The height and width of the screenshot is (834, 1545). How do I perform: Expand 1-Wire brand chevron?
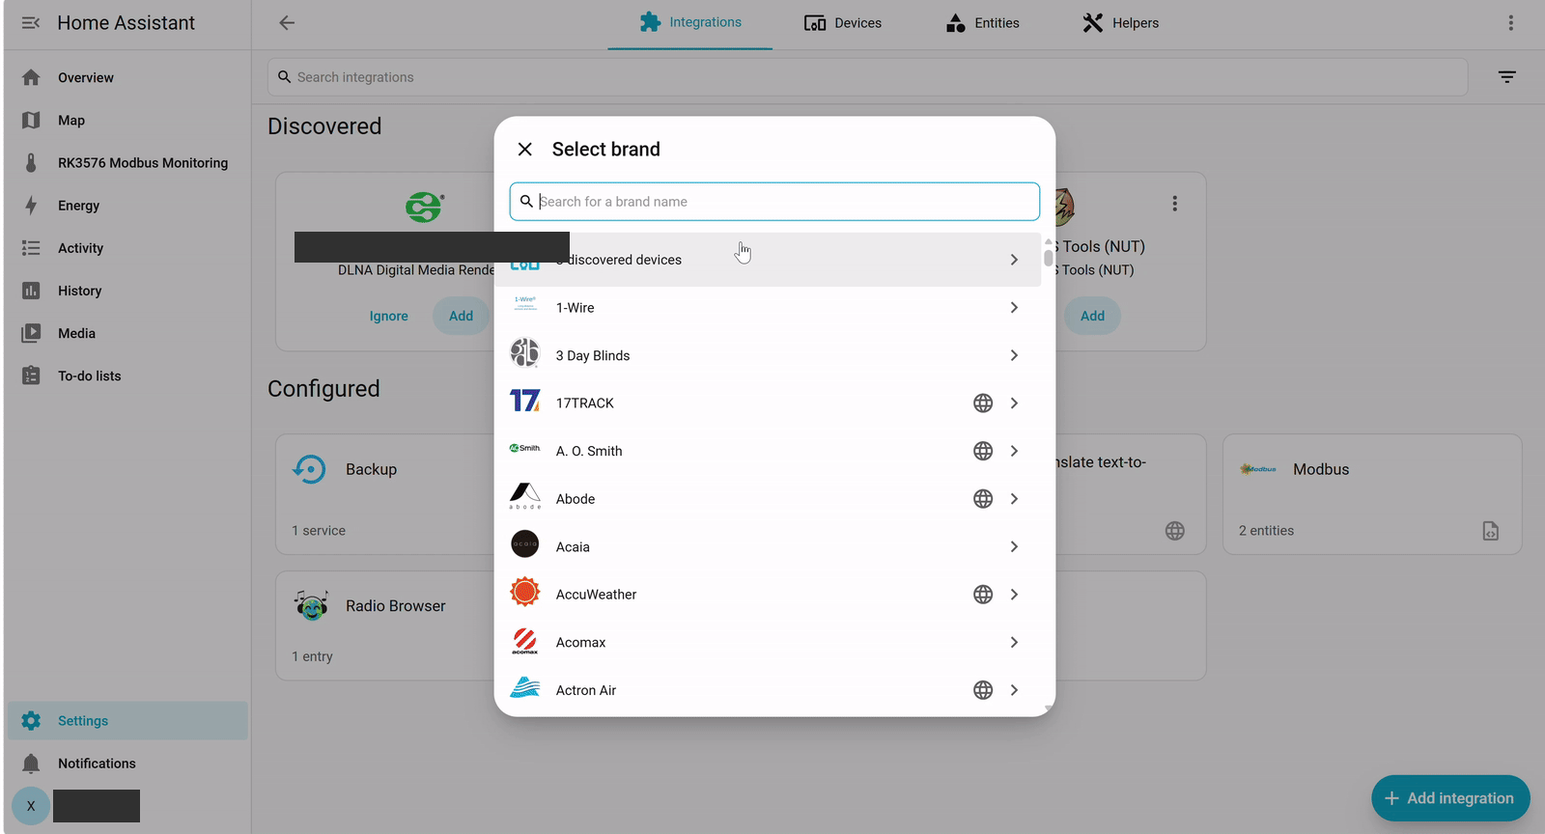(1014, 307)
